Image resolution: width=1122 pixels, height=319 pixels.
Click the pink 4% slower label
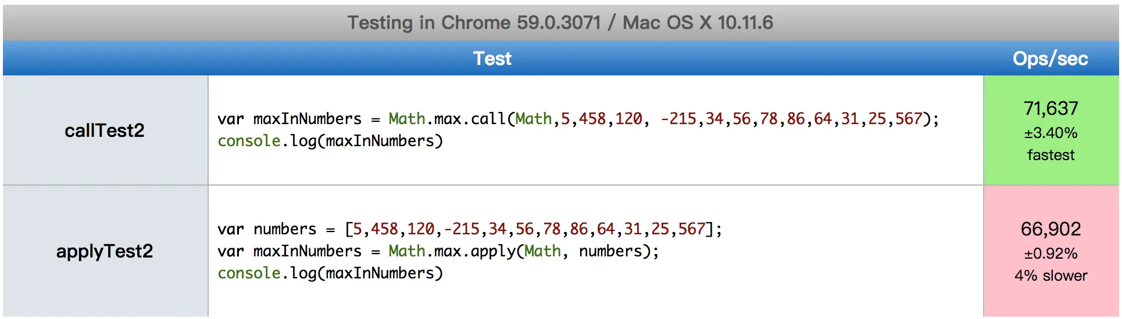1050,275
